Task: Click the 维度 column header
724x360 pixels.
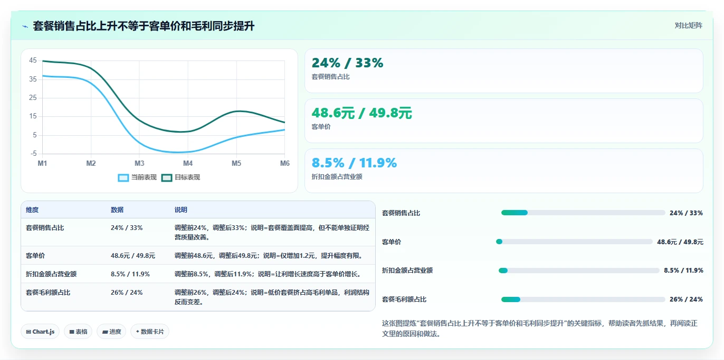Action: 32,209
